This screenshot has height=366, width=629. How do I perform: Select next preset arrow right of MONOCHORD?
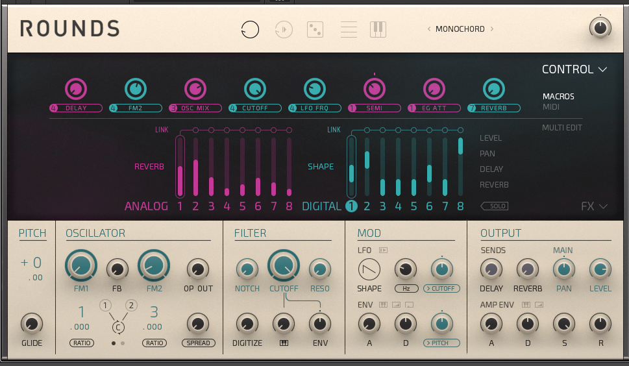click(x=492, y=29)
